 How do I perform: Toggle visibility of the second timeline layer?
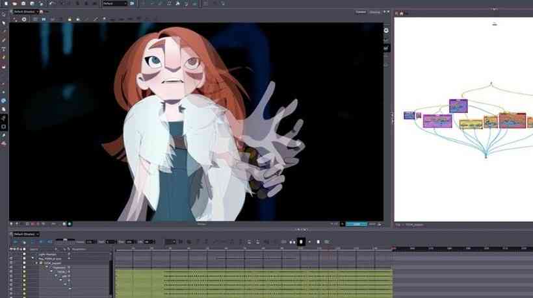coord(11,258)
